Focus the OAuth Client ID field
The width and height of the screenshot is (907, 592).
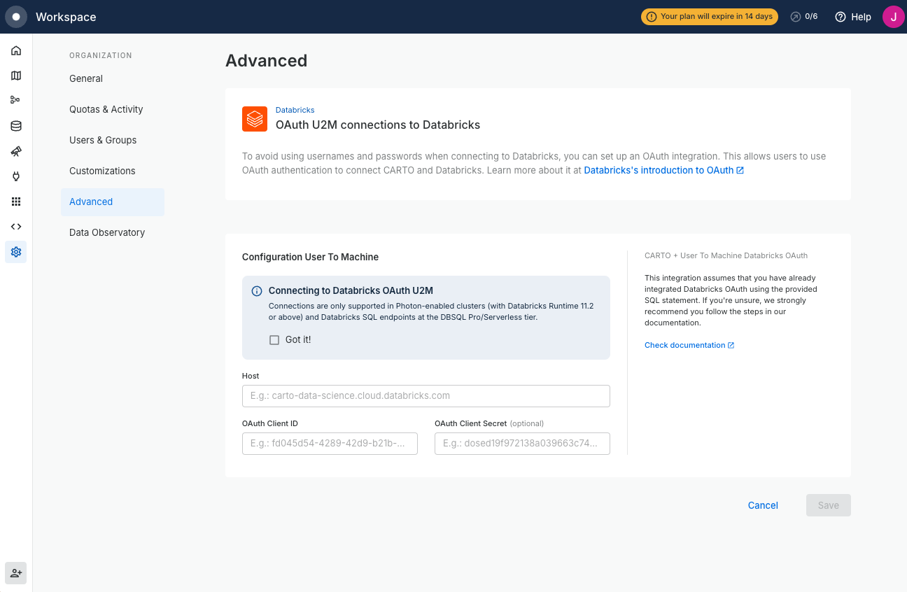(330, 444)
